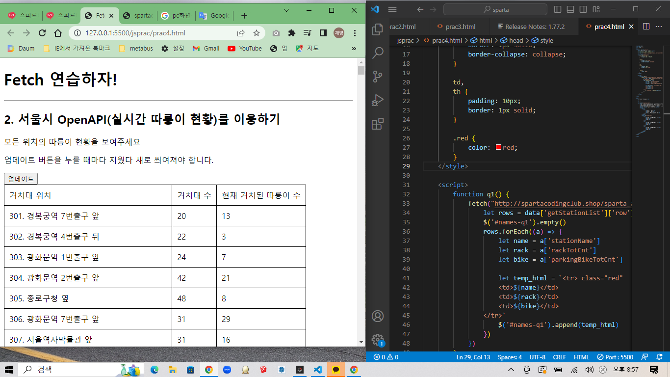Open VS Code notifications bell
670x377 pixels.
point(660,357)
